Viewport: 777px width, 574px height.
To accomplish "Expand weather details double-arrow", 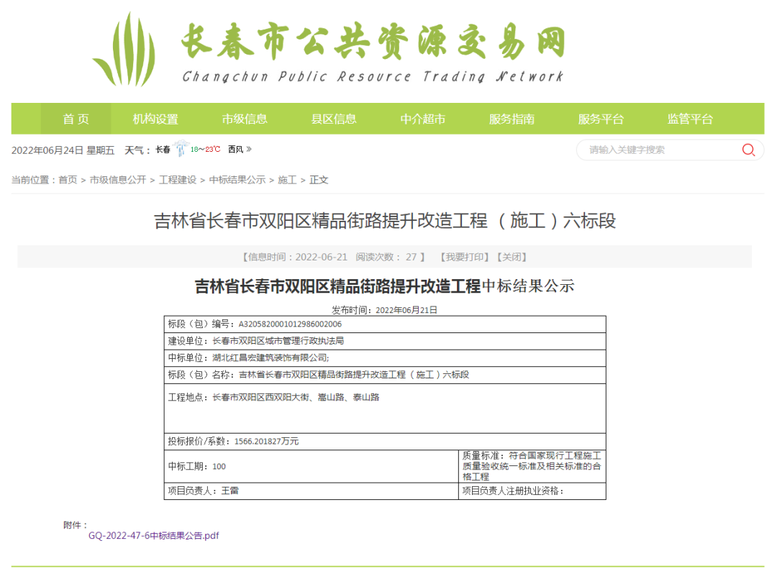I will pyautogui.click(x=249, y=149).
